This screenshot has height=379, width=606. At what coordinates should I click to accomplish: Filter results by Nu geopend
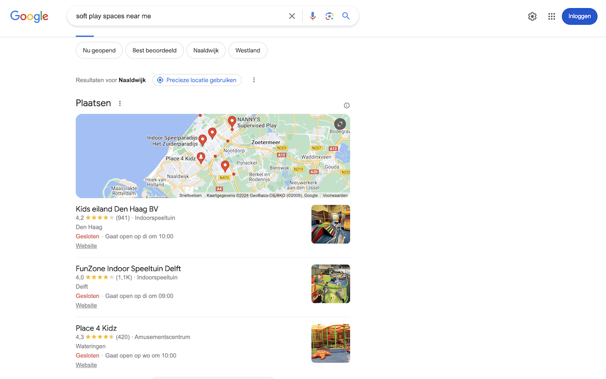99,51
